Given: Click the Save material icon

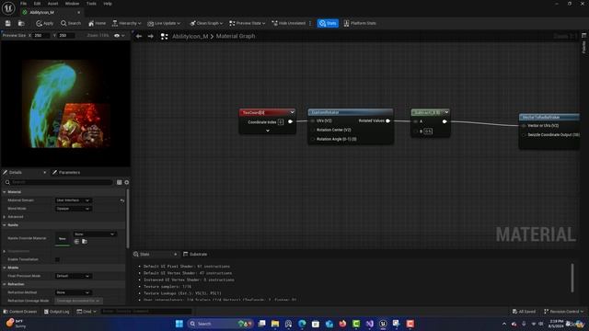Looking at the screenshot, I should [8, 23].
